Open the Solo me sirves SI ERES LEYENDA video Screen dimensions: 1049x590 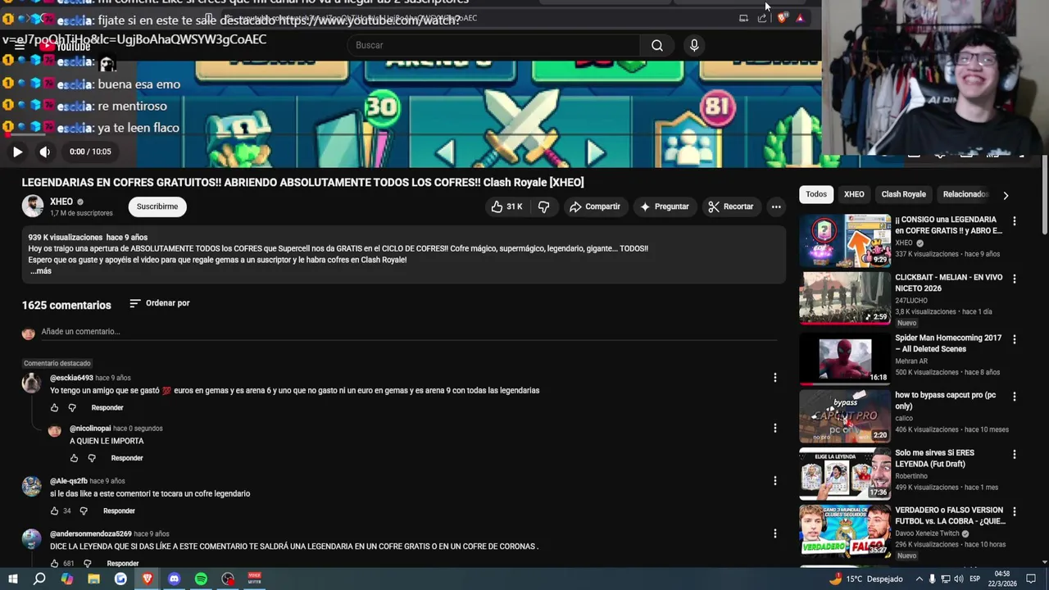pos(845,473)
